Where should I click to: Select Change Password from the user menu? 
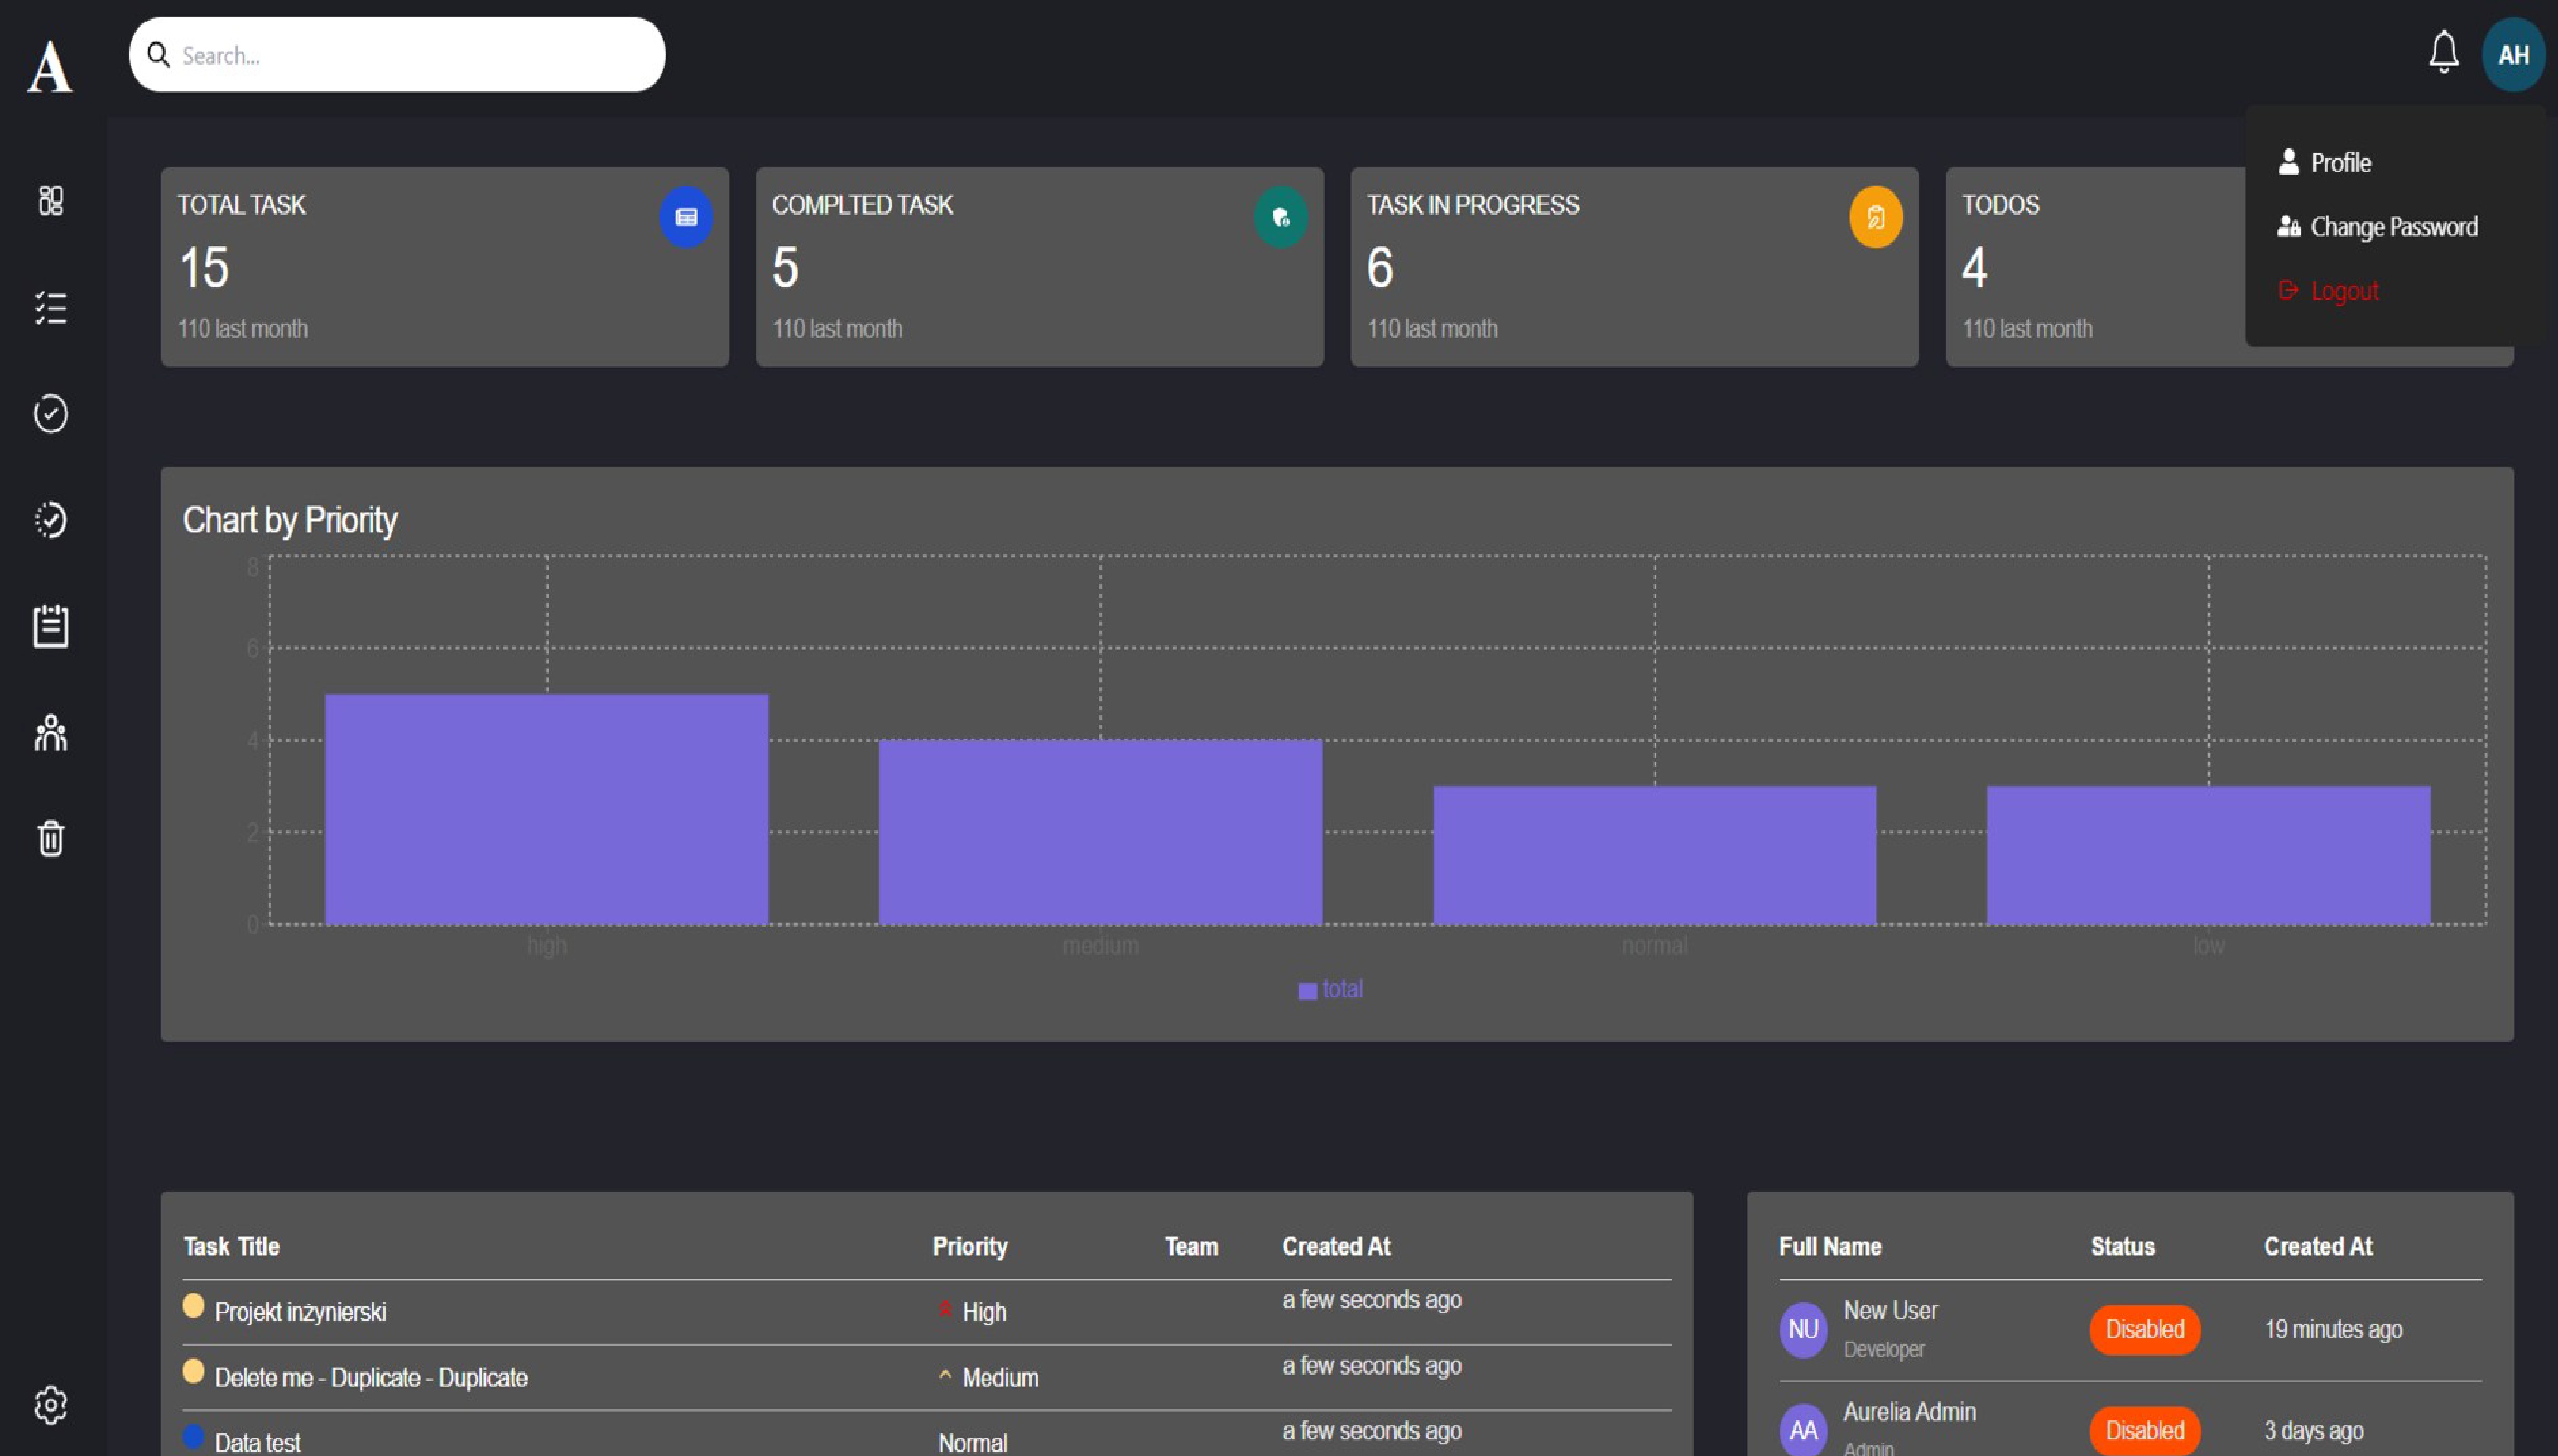click(2378, 227)
